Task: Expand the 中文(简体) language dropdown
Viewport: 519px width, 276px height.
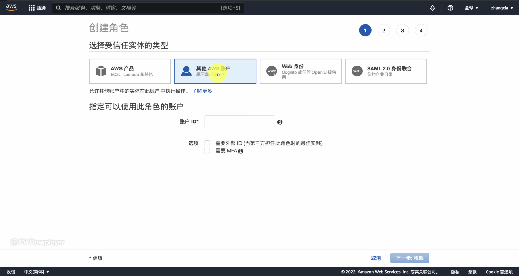Action: (36, 272)
